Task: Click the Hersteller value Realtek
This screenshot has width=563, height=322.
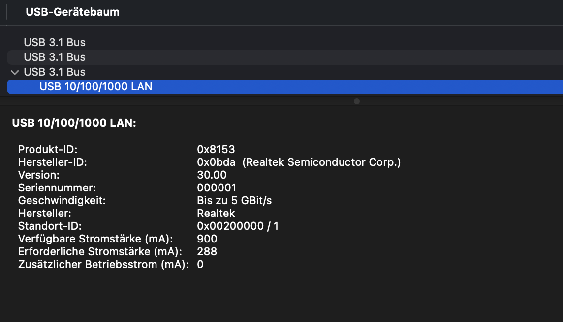Action: [x=216, y=213]
